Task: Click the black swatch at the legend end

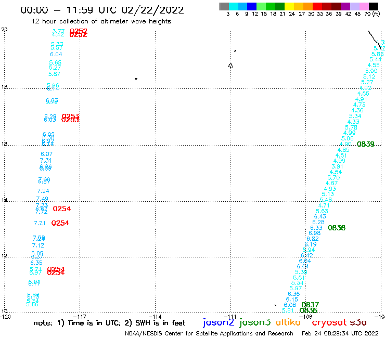Action: pos(373,6)
